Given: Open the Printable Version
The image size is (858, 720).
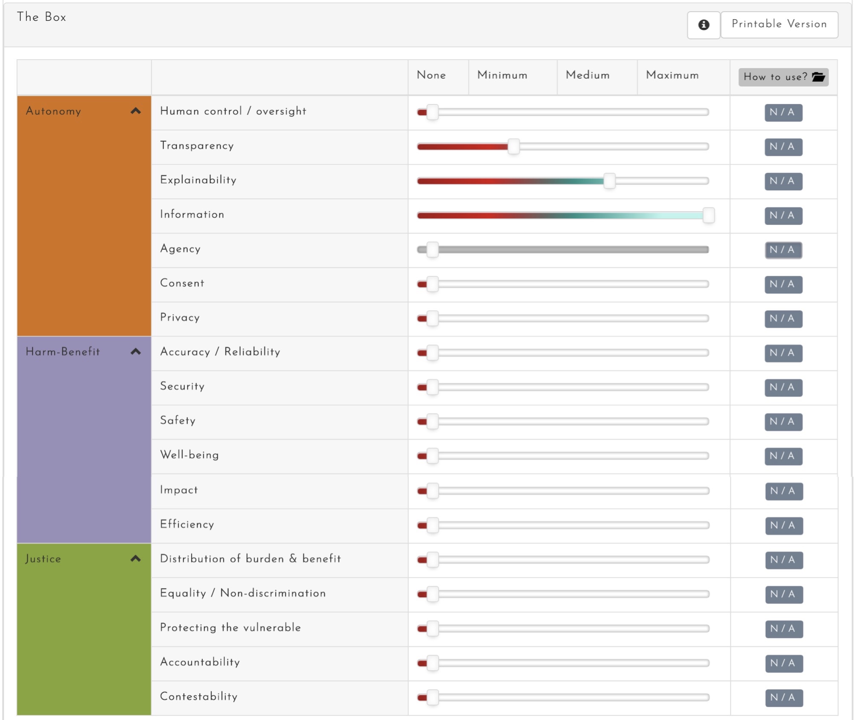Looking at the screenshot, I should point(779,24).
